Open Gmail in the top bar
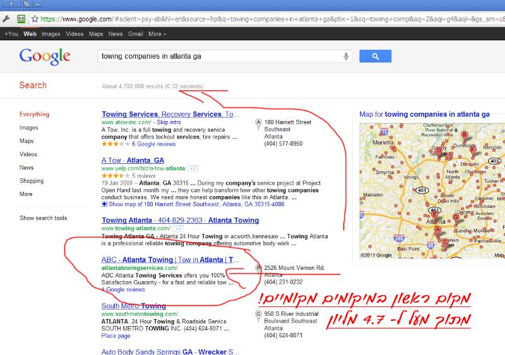This screenshot has height=355, width=505. pyautogui.click(x=135, y=34)
